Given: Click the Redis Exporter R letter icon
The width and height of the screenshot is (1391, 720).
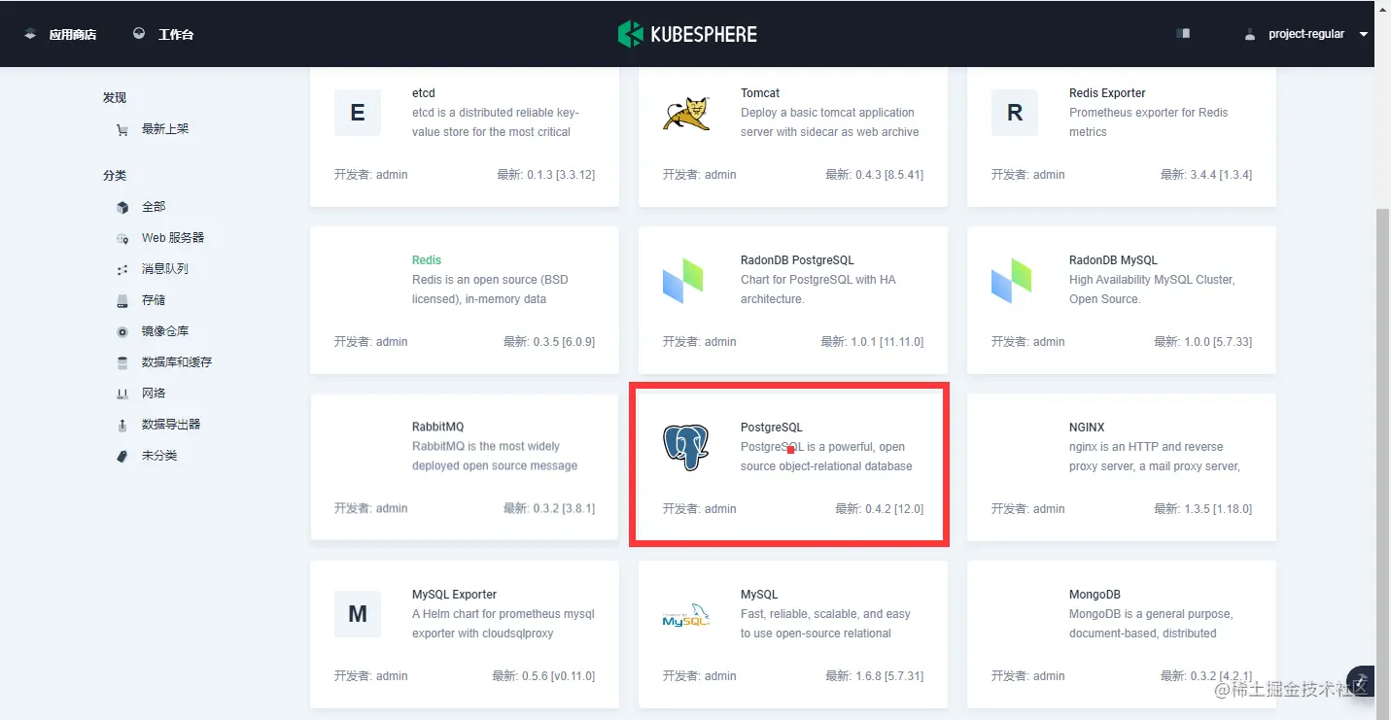Looking at the screenshot, I should (x=1015, y=113).
